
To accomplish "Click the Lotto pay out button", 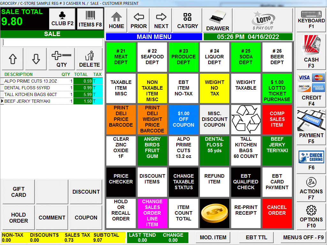I will pyautogui.click(x=263, y=20).
